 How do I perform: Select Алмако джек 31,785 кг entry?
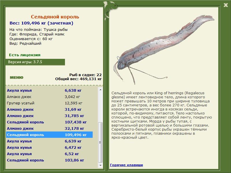[49, 116]
